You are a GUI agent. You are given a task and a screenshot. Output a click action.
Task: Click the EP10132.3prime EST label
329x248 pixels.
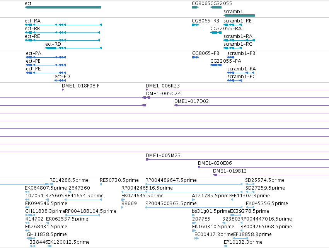pyautogui.click(x=243, y=243)
